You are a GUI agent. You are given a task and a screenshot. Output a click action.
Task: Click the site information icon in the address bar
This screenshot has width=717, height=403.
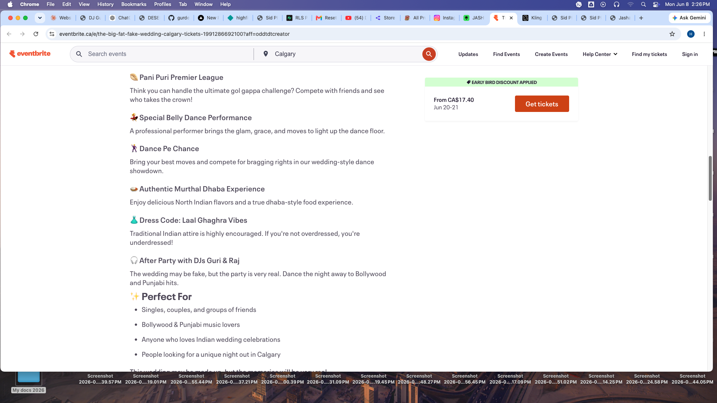pos(52,34)
